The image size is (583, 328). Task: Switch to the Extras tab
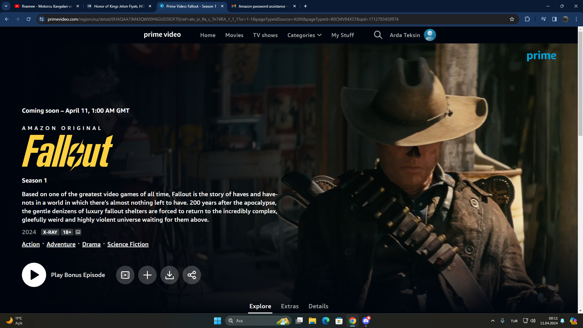(x=290, y=306)
